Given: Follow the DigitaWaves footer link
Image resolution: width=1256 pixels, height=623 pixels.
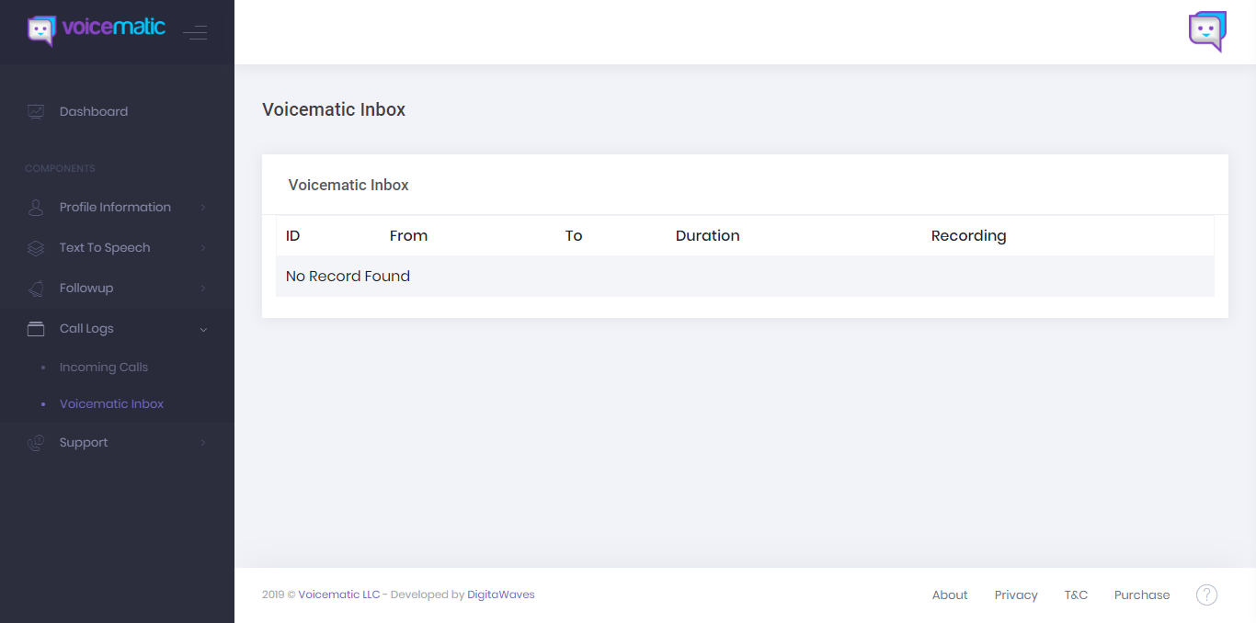Looking at the screenshot, I should point(501,595).
